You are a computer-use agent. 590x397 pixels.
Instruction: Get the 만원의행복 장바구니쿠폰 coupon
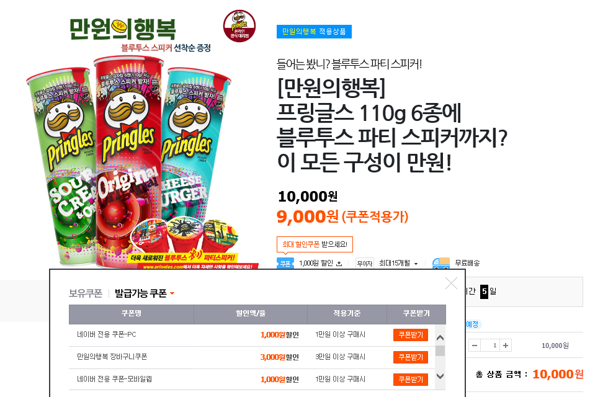tap(411, 357)
